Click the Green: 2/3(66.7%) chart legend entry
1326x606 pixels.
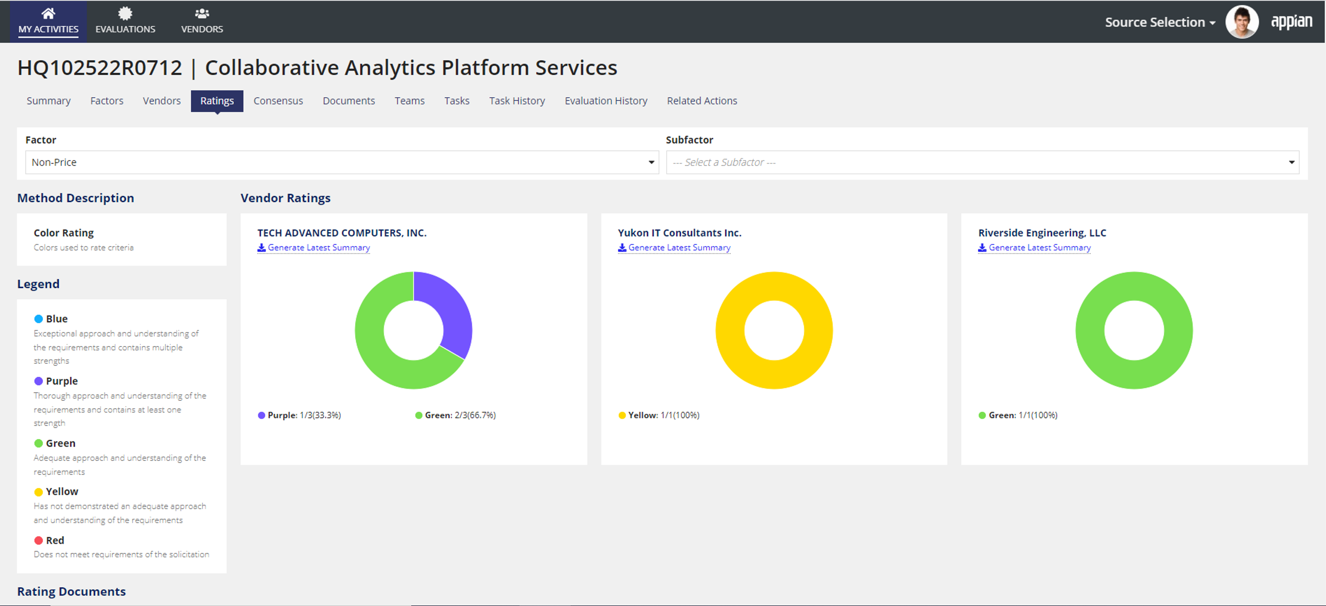tap(455, 415)
